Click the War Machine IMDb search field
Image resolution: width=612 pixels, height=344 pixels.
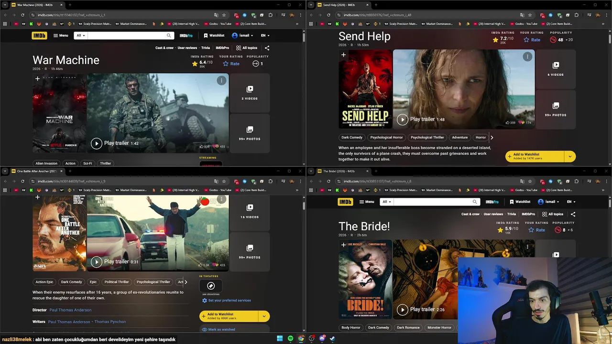126,35
